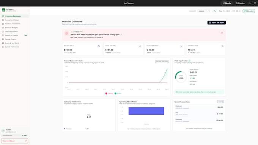This screenshot has height=145, width=258.
Task: Click Export PDF Report button
Action: point(217,22)
